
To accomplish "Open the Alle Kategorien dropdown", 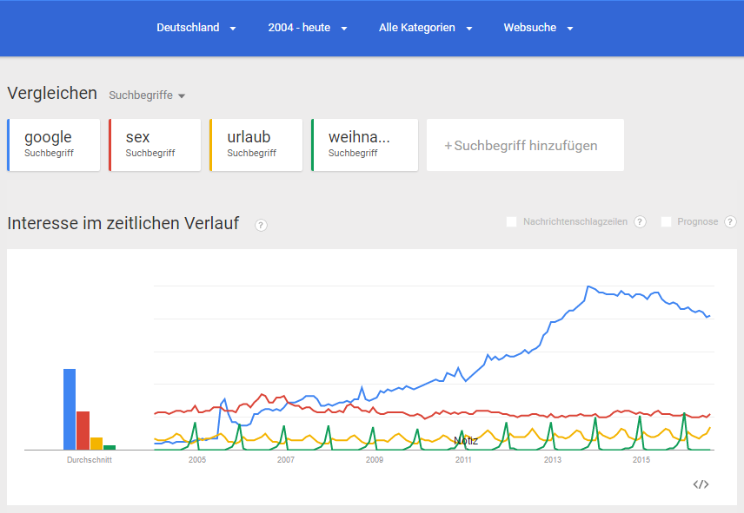I will [426, 28].
